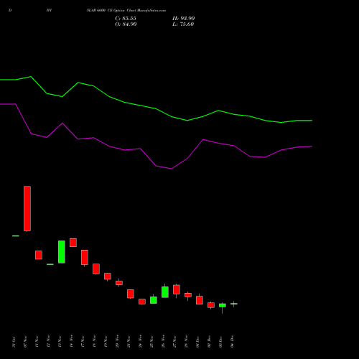Select the '14 Nov' date label on axis

tap(71, 342)
